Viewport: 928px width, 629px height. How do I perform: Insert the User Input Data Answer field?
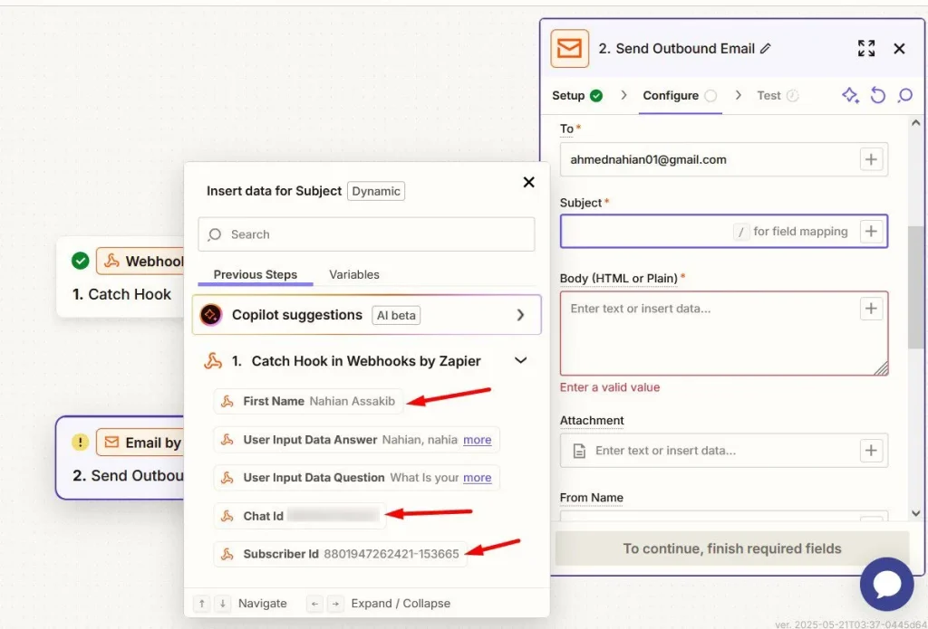click(356, 440)
